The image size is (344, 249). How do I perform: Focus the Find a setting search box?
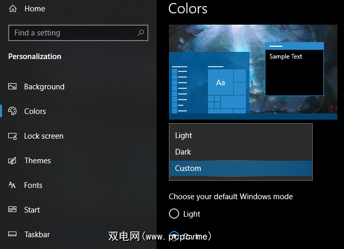(x=72, y=33)
